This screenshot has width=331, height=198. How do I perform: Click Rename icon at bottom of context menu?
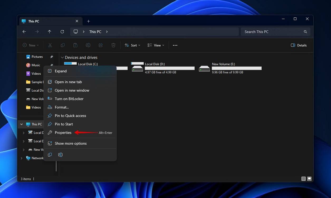pyautogui.click(x=60, y=155)
